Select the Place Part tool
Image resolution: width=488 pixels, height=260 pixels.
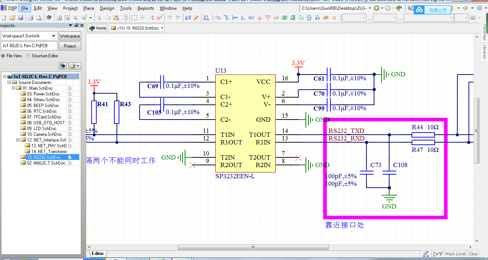276,18
